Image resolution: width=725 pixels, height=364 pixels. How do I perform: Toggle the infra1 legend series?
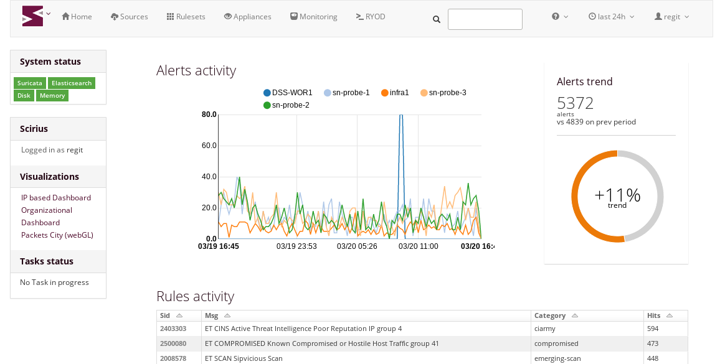[x=395, y=92]
